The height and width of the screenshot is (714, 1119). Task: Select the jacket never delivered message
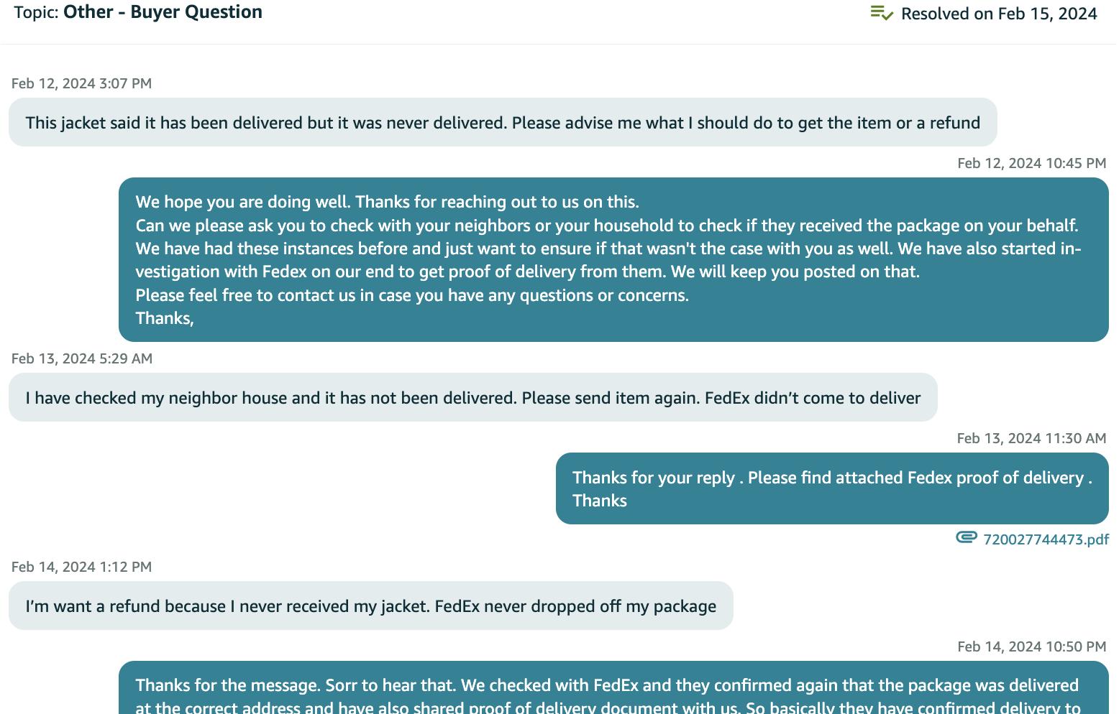[503, 122]
